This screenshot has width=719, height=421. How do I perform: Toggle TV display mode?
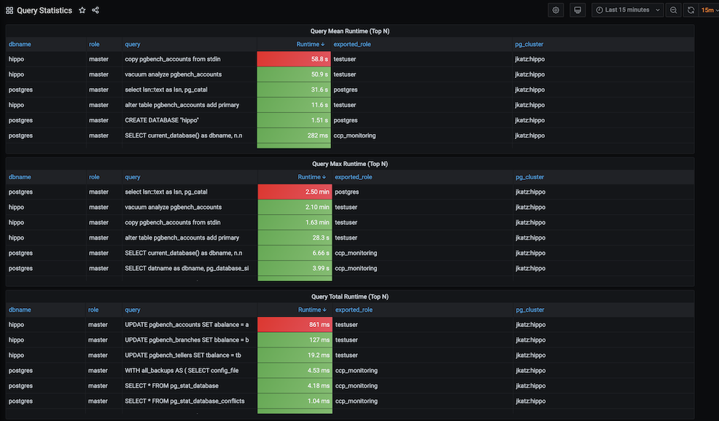click(x=577, y=9)
